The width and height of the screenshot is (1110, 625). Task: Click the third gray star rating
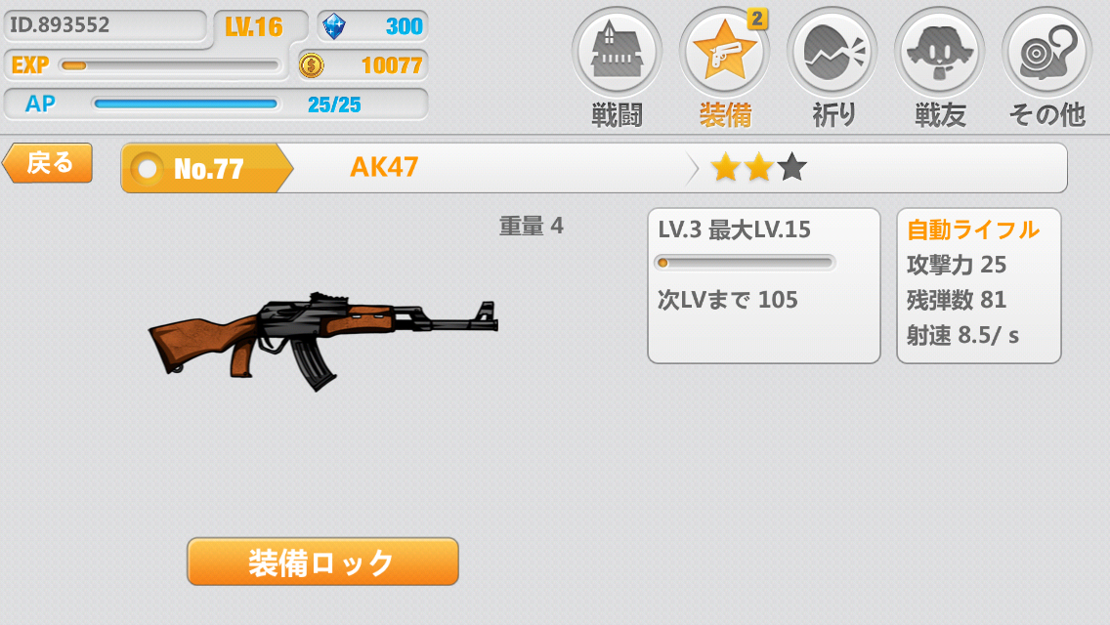[791, 168]
